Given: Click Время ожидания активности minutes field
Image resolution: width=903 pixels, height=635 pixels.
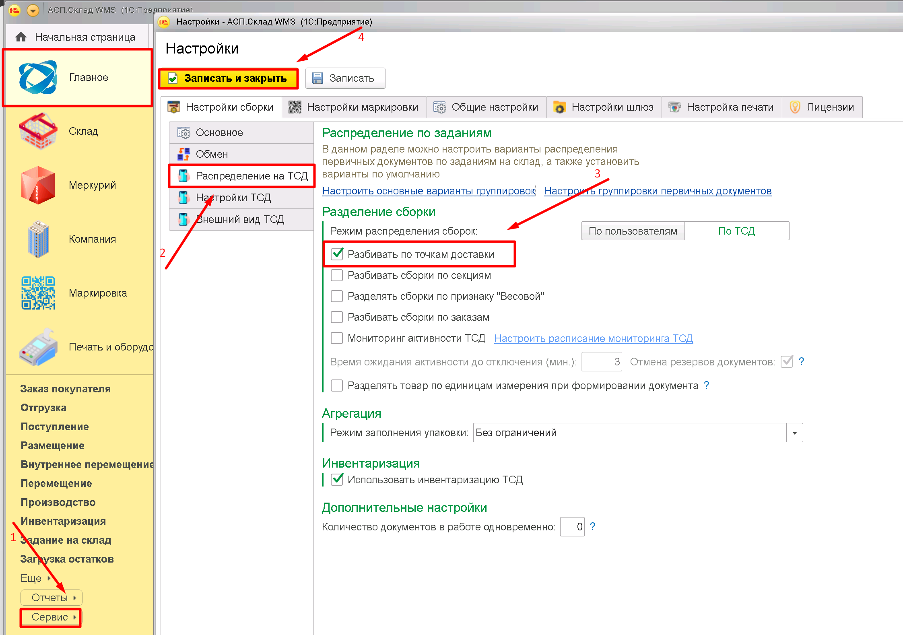Looking at the screenshot, I should (x=602, y=362).
